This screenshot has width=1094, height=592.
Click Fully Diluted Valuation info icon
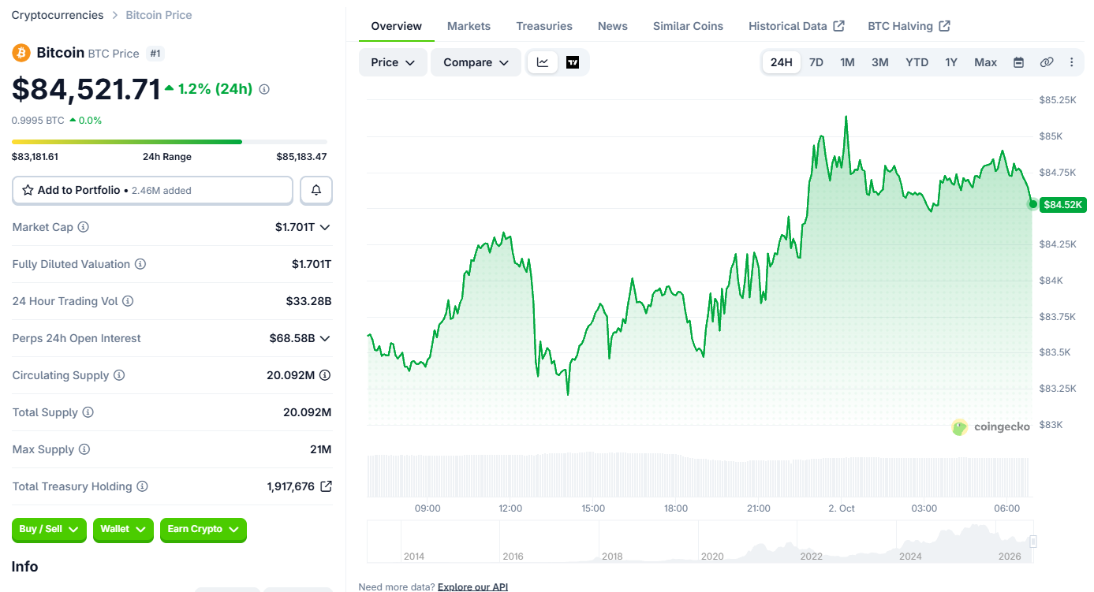(x=140, y=264)
